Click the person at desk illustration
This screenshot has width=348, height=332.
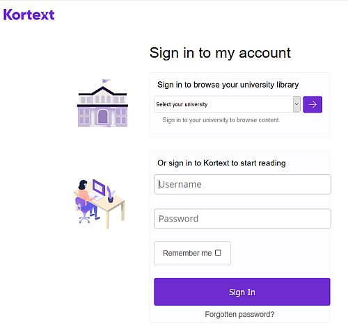[100, 204]
